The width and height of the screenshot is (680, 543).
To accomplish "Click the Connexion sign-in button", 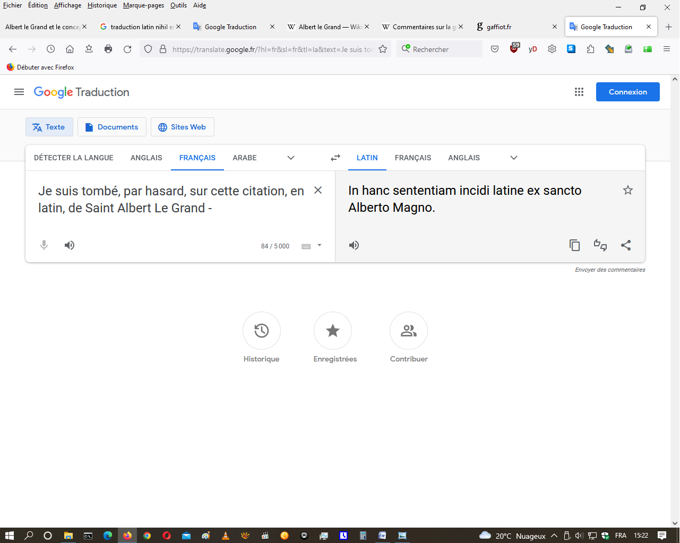I will [628, 92].
